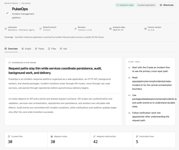Image resolution: width=179 pixels, height=150 pixels.
Task: Click PULSEOPS in the breadcrumb
Action: (x=26, y=3)
